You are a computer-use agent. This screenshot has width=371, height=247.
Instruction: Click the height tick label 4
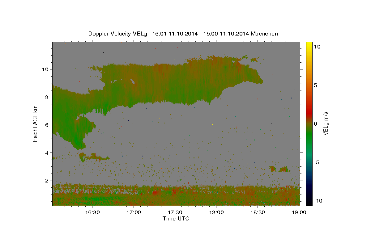(x=47, y=153)
